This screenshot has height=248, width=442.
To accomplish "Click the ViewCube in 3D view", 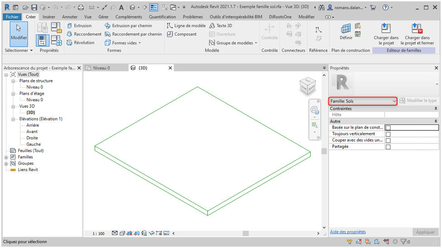I will [308, 86].
